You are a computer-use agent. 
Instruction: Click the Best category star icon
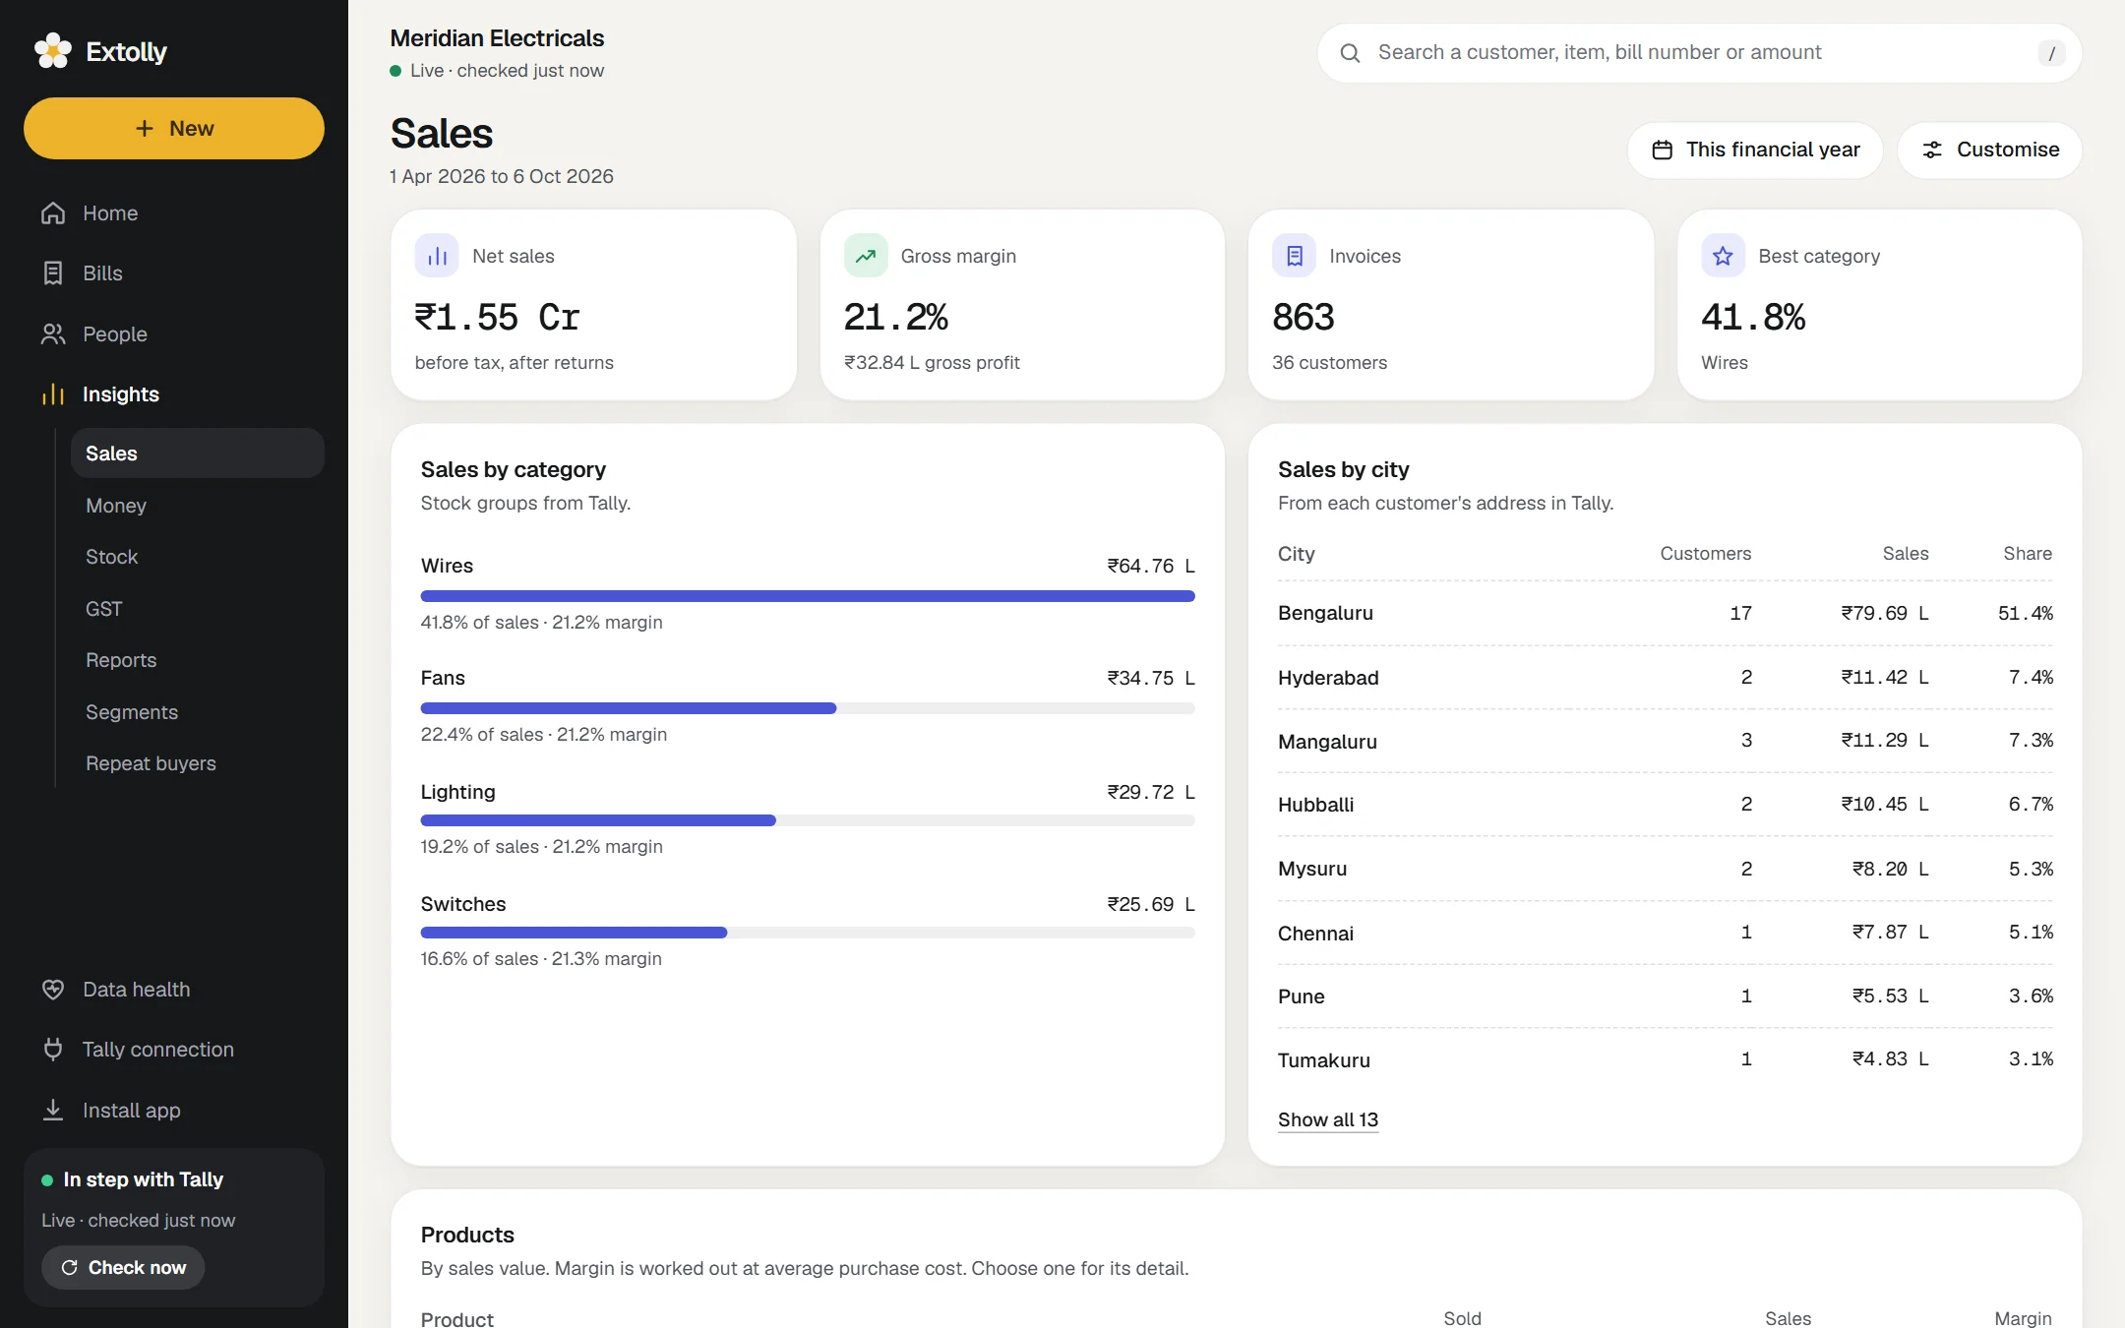click(x=1723, y=256)
